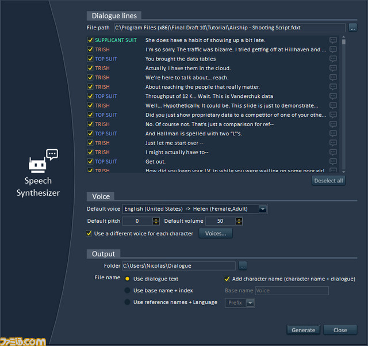Click speech bubble icon for "We're here to talk" line
Screen dimensions: 368x346
[333, 77]
